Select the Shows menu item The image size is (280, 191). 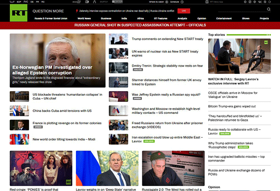(245, 18)
